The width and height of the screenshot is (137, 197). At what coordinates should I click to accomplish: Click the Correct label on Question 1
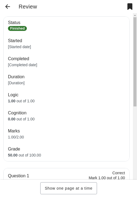119,173
